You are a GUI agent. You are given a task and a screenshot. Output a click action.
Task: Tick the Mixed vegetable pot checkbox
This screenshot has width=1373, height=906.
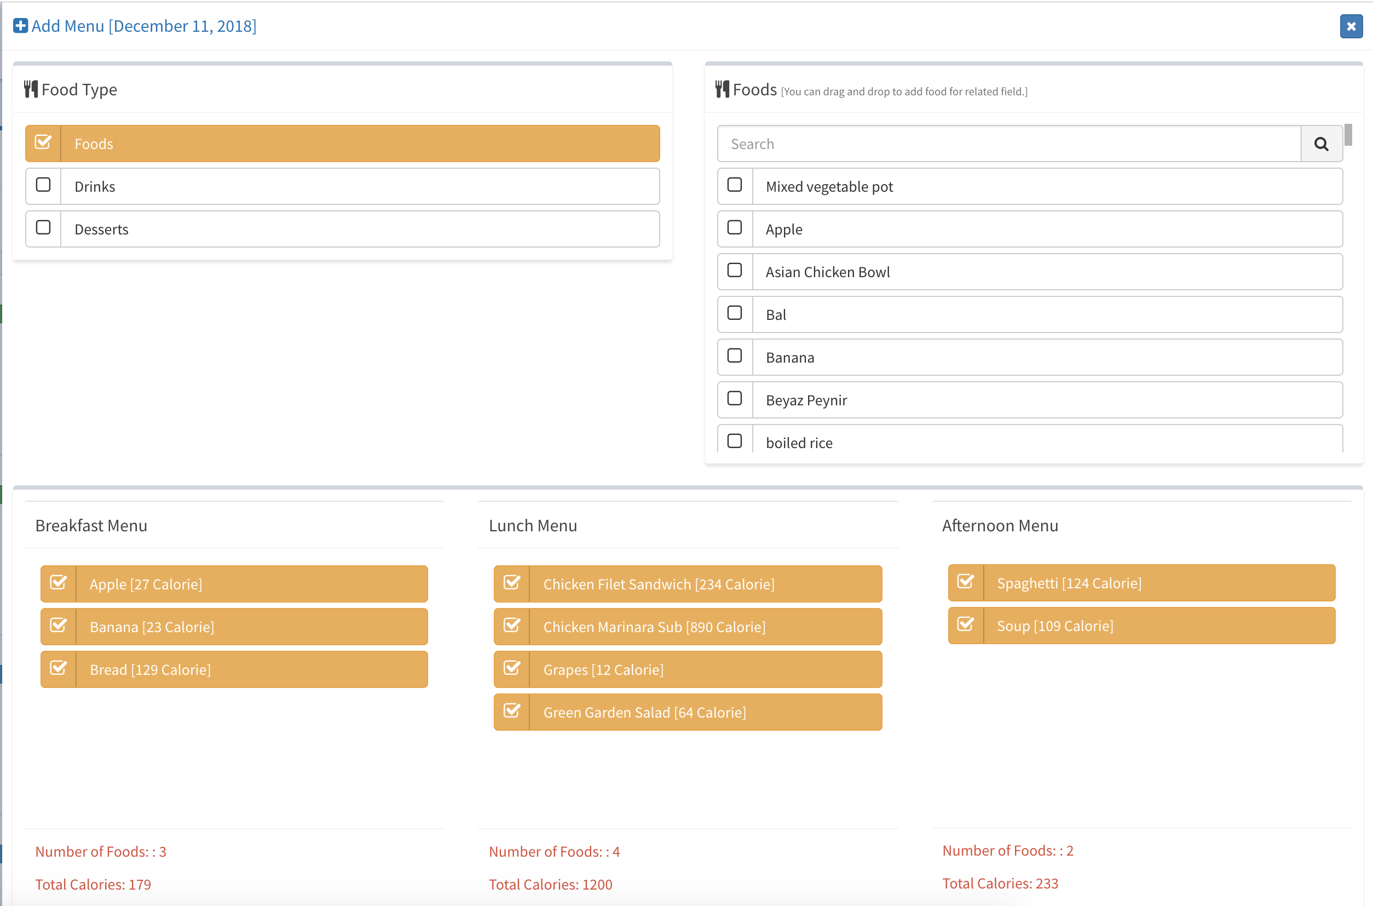click(x=735, y=185)
